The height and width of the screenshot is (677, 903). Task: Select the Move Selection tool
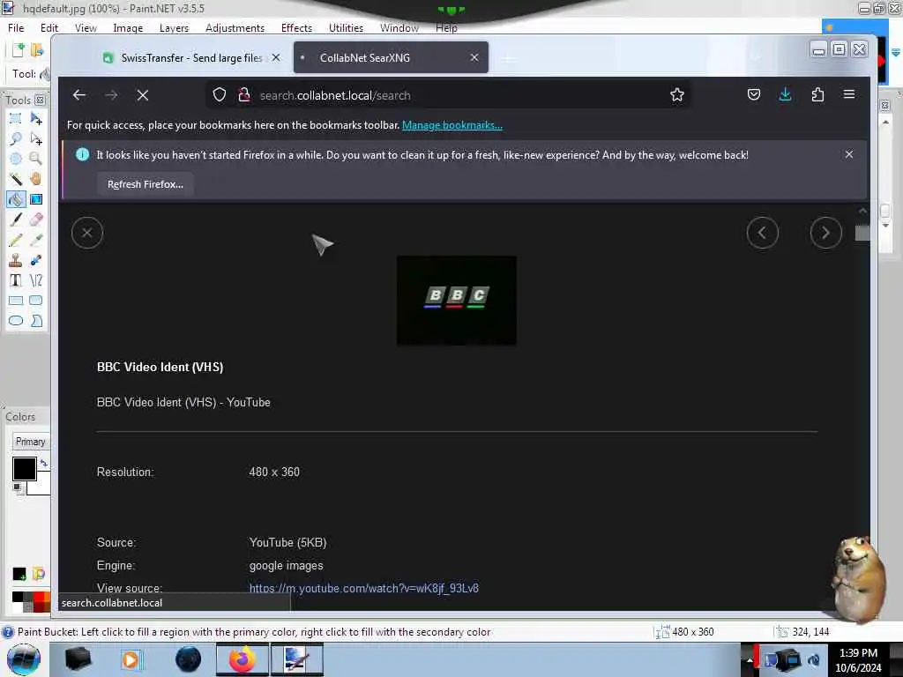tap(35, 138)
